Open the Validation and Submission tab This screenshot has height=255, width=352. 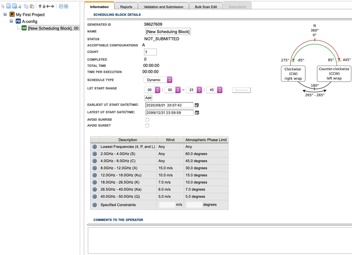164,7
